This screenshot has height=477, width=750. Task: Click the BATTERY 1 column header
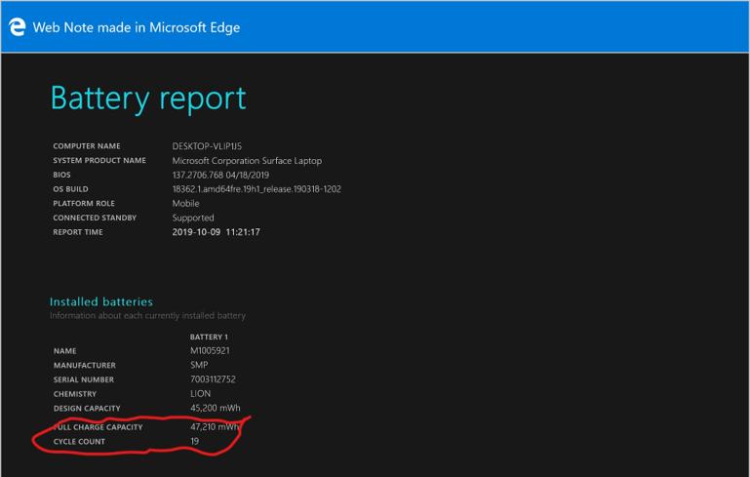209,337
